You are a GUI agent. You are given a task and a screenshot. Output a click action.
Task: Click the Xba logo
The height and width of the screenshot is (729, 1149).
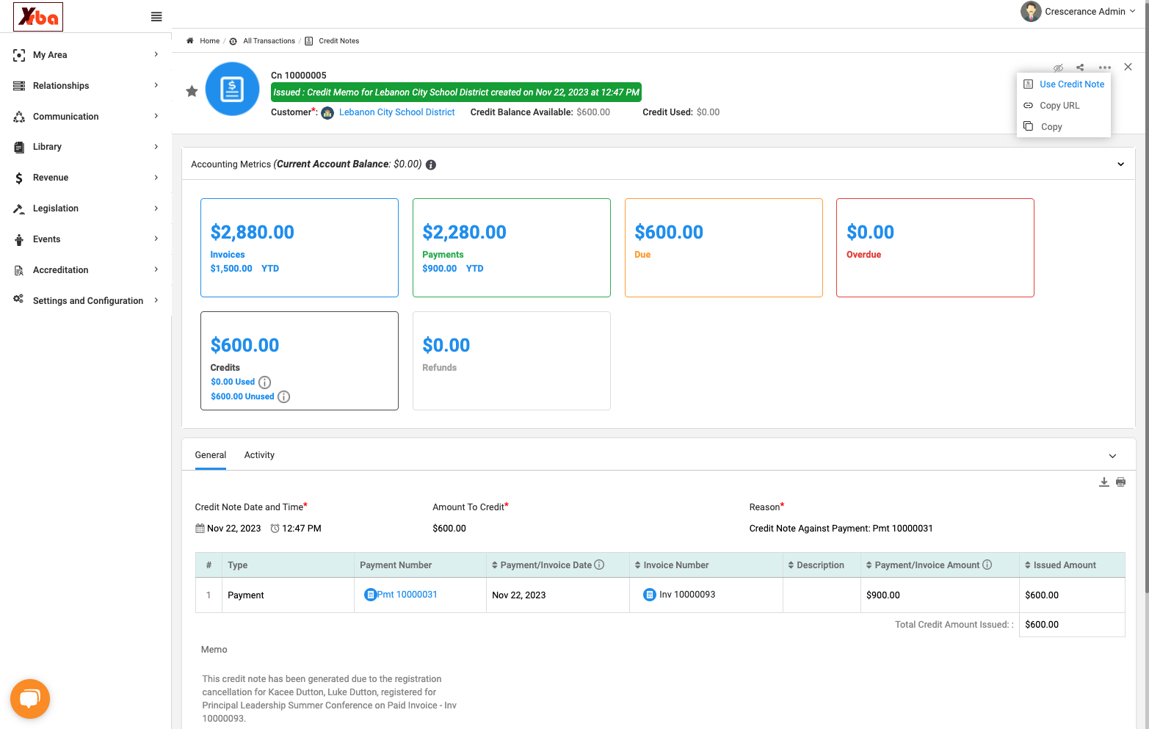[38, 16]
